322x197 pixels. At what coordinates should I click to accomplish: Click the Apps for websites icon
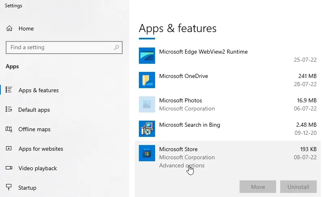click(9, 148)
